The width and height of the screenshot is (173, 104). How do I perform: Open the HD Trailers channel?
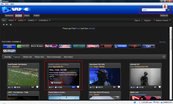[x=23, y=46]
